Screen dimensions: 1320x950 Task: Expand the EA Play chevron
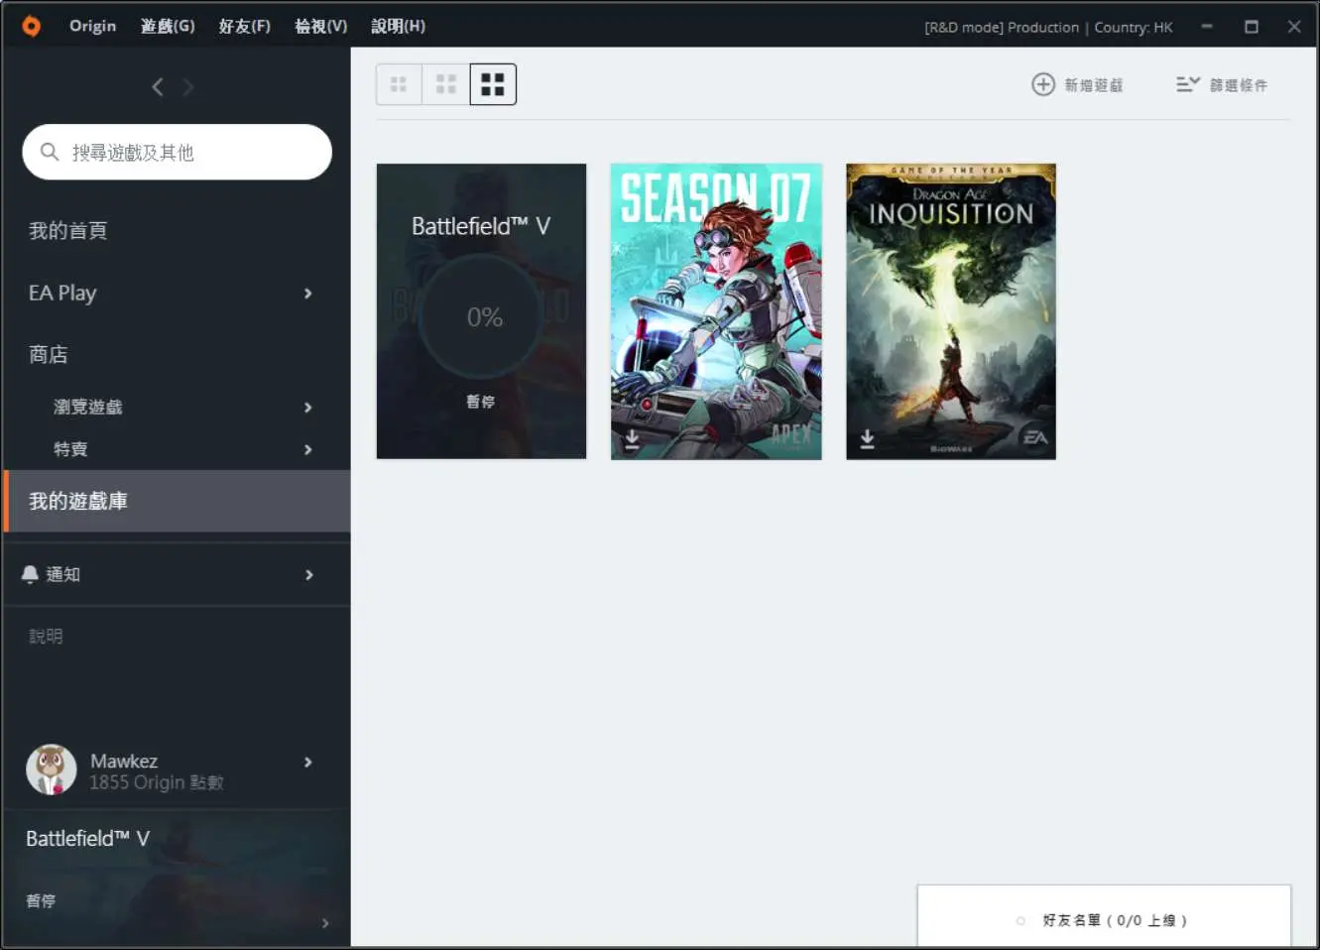coord(307,293)
